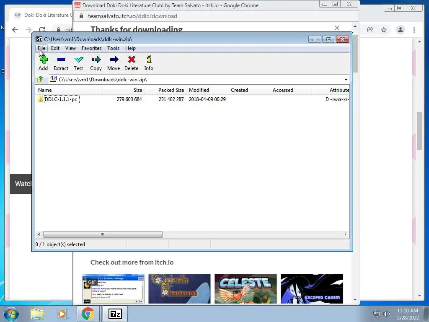Launch Windows Media Player from taskbar
Viewport: 429px width, 322px height.
pos(62,314)
